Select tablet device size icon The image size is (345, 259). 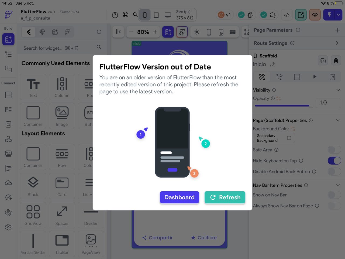click(x=156, y=15)
